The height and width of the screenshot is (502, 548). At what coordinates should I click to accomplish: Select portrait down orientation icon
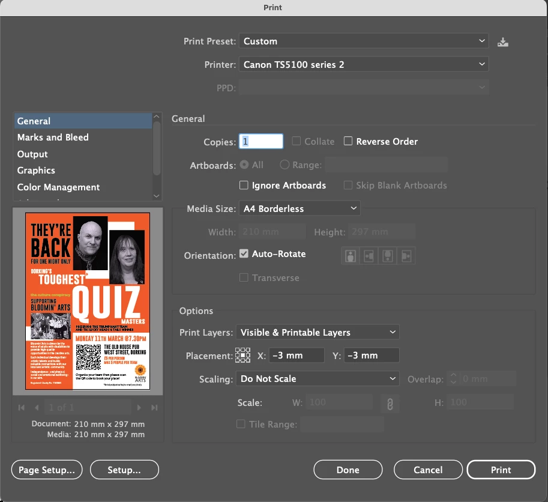pos(388,256)
